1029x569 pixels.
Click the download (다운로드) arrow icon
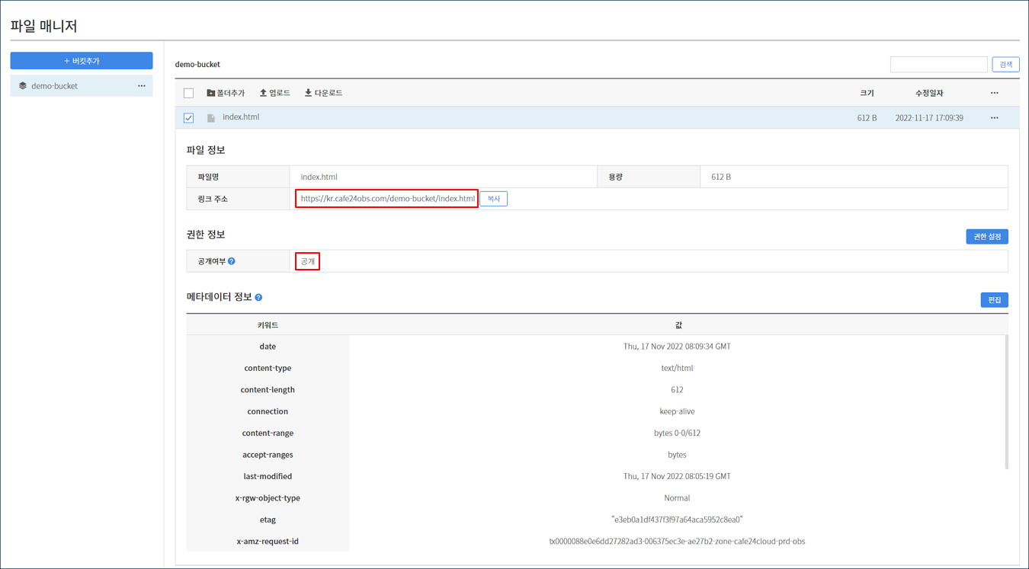coord(308,93)
